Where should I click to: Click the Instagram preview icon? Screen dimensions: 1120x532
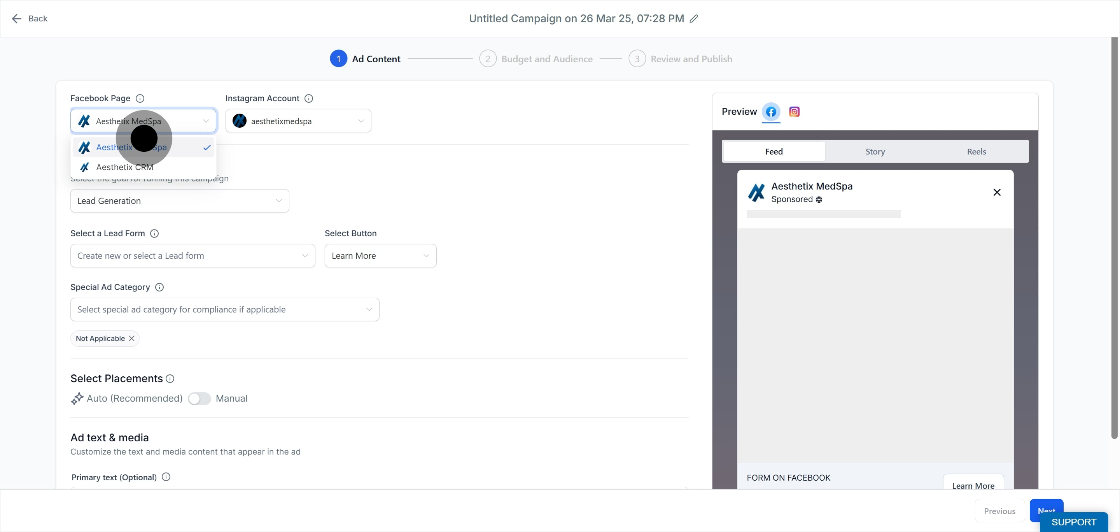(x=794, y=112)
